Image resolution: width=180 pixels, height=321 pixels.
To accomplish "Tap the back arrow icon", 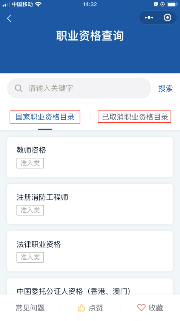I will point(9,19).
